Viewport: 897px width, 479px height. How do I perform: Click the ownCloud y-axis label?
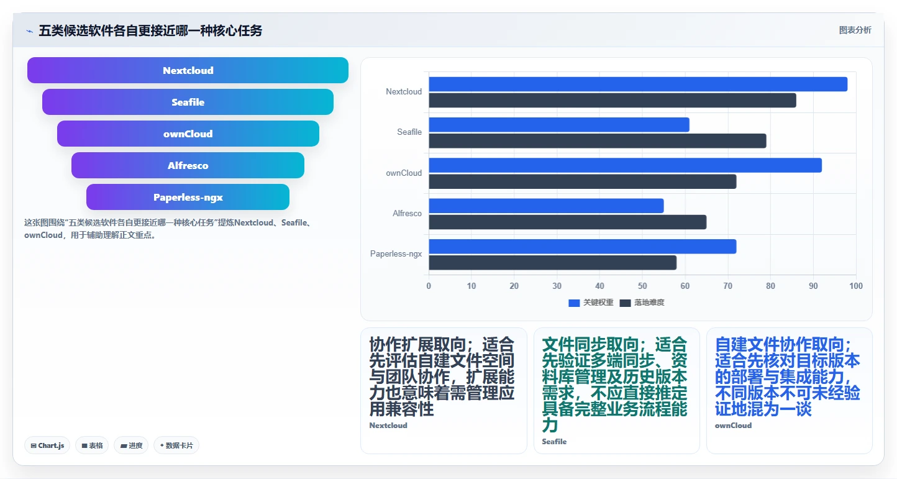click(x=404, y=173)
